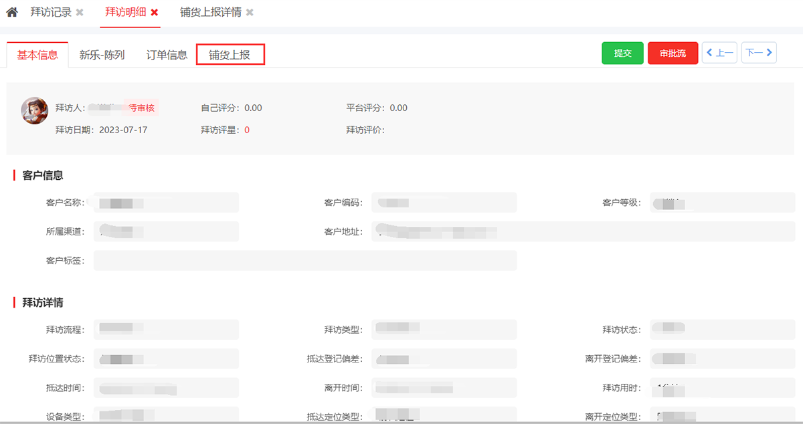The image size is (803, 424).
Task: Click the 拜访评星 red value 0
Action: pos(247,130)
